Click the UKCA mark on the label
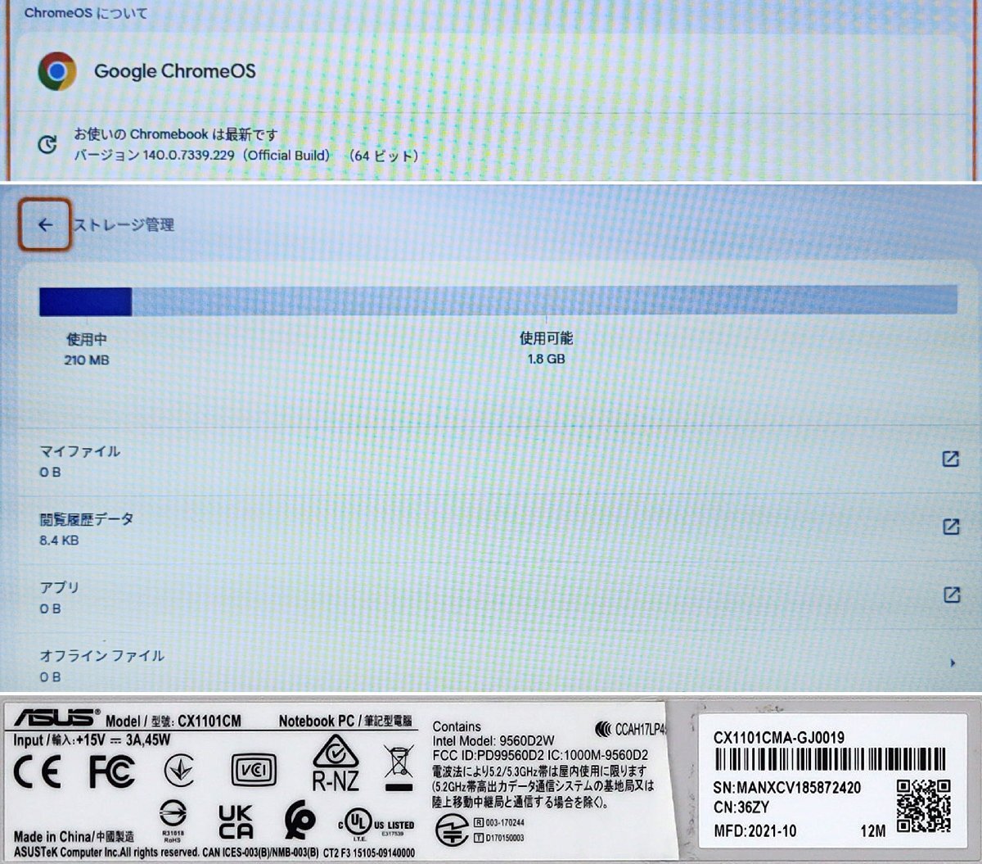This screenshot has width=982, height=864. 236,821
